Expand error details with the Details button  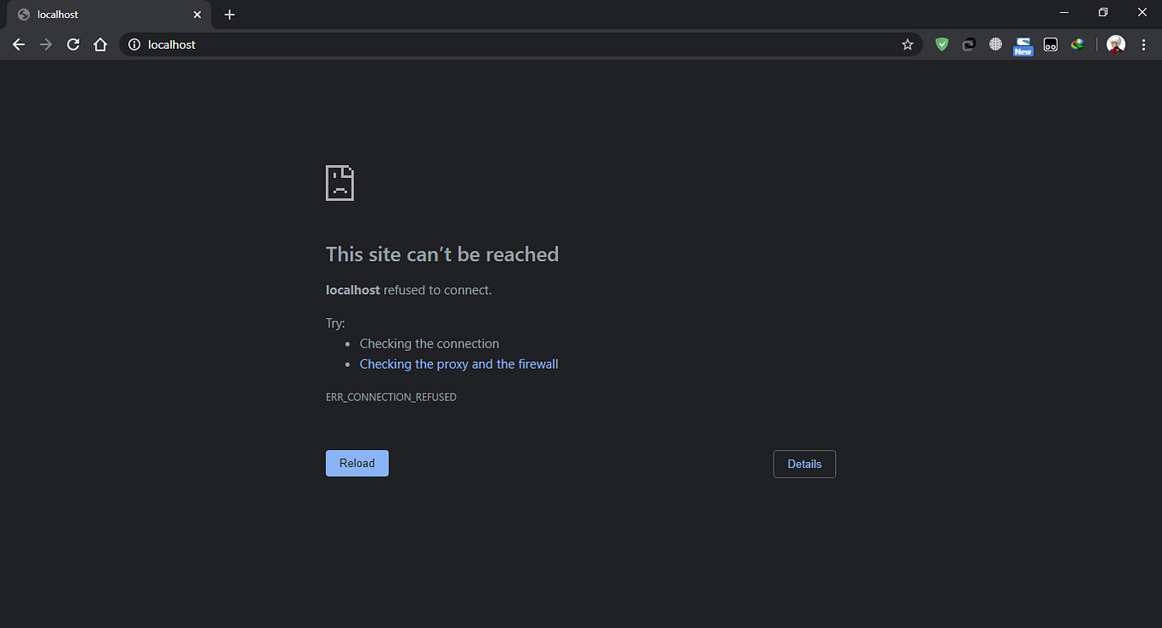(803, 464)
